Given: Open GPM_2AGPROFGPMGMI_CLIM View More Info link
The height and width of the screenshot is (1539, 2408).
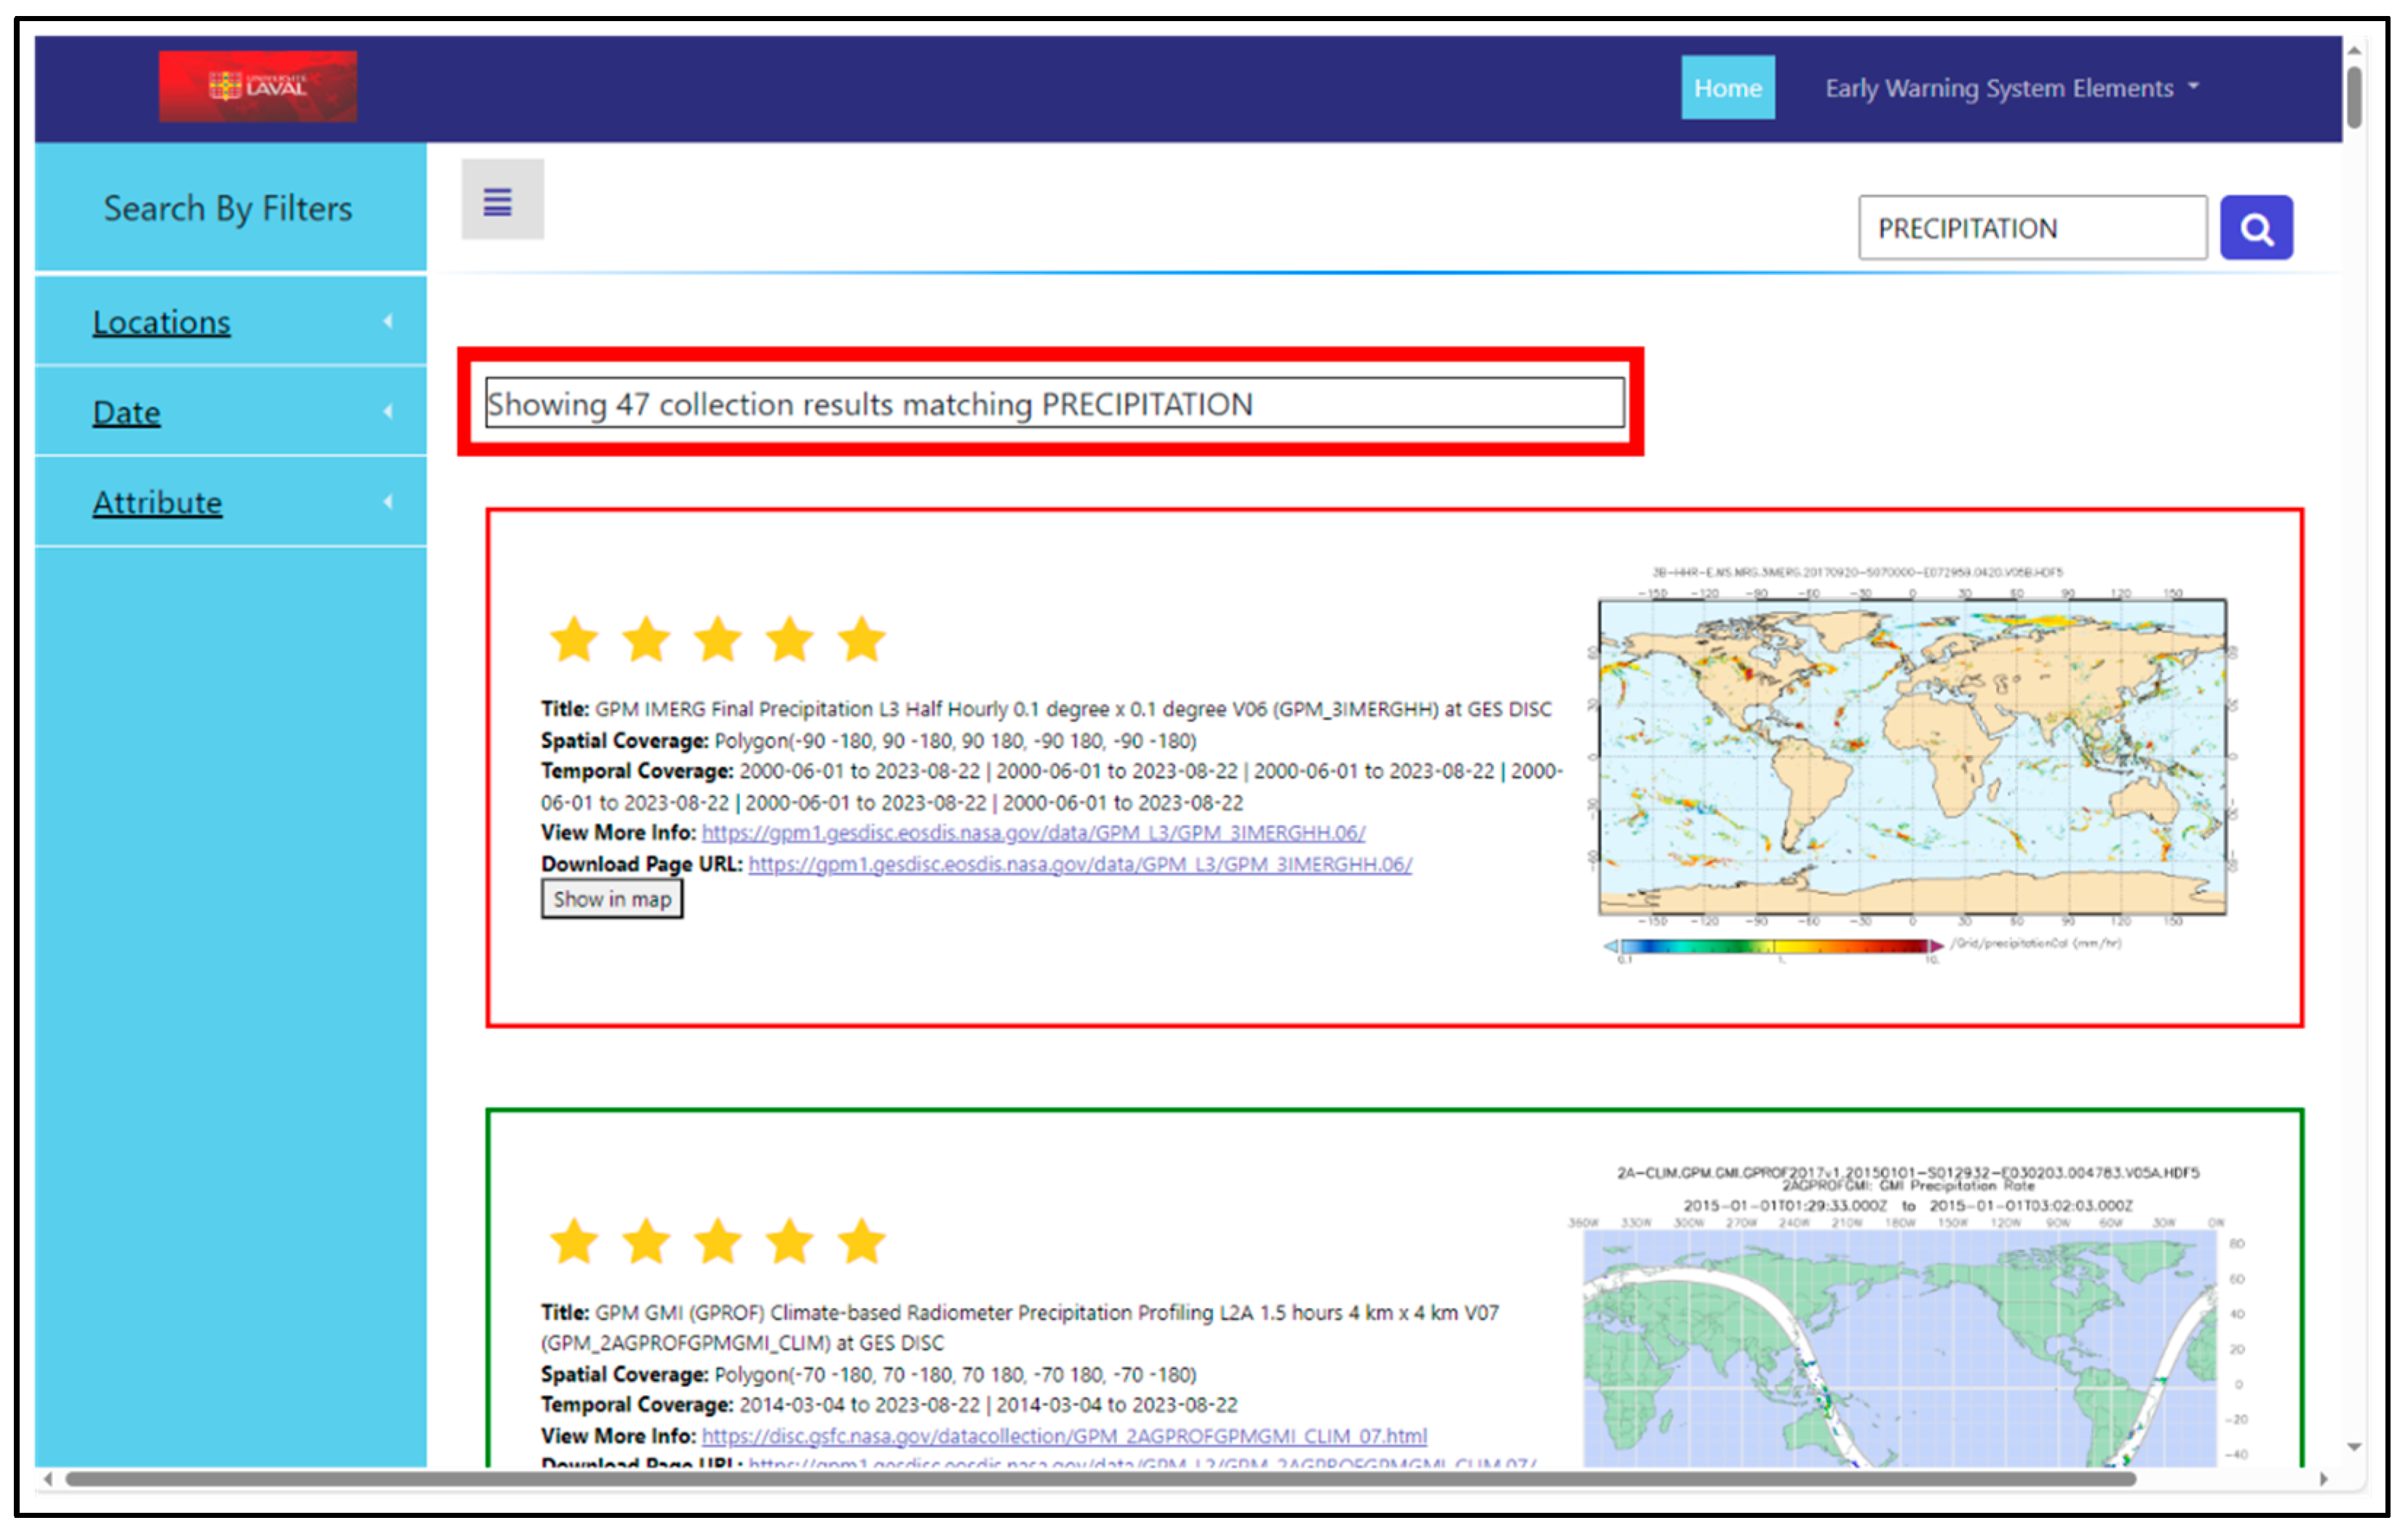Looking at the screenshot, I should [x=1063, y=1436].
